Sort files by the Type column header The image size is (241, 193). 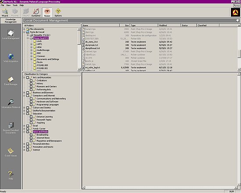(144, 25)
